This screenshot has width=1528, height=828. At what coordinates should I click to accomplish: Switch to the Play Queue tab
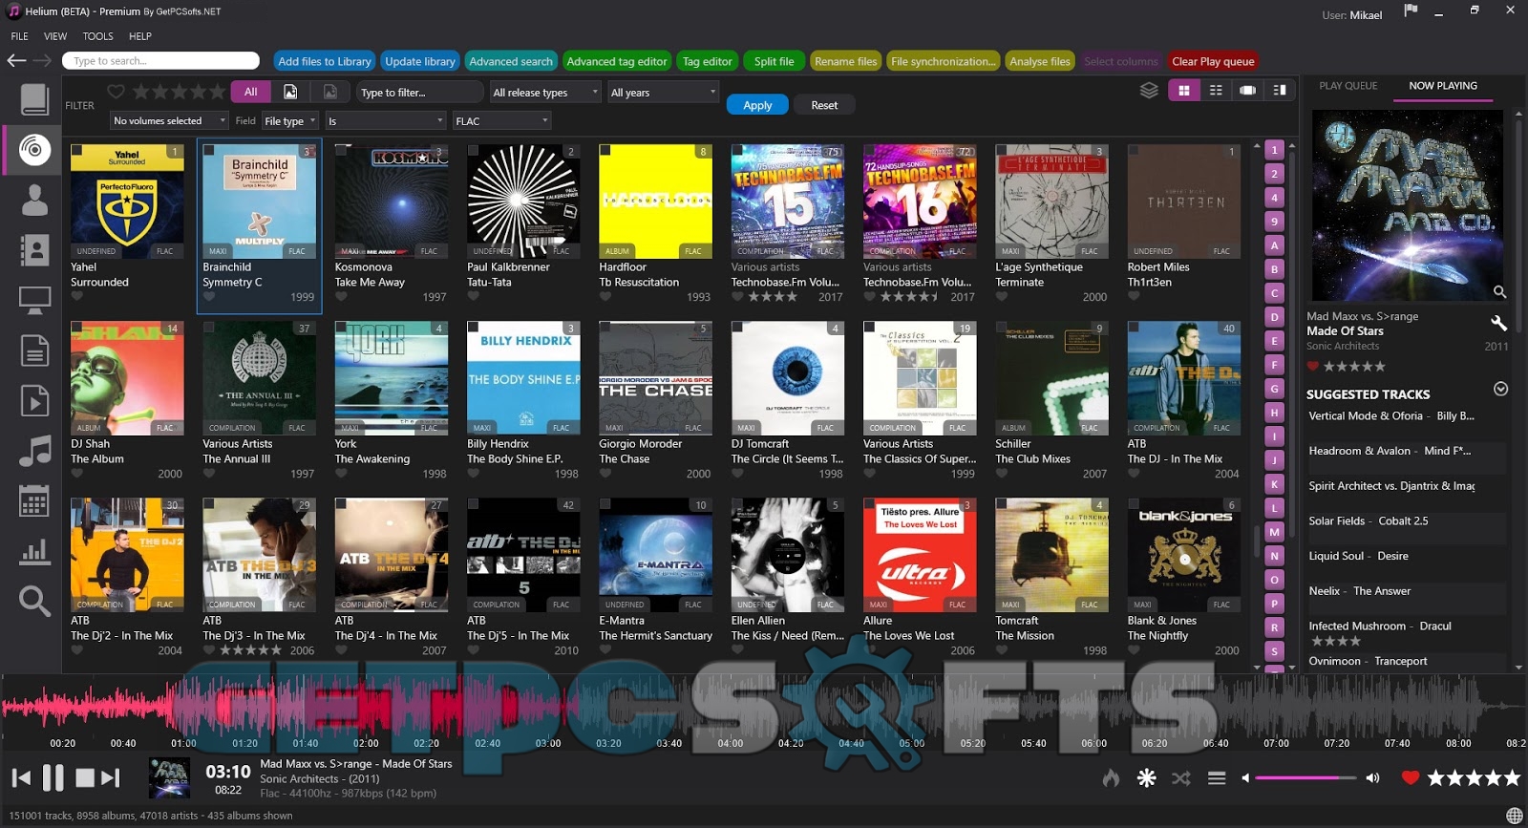point(1348,86)
